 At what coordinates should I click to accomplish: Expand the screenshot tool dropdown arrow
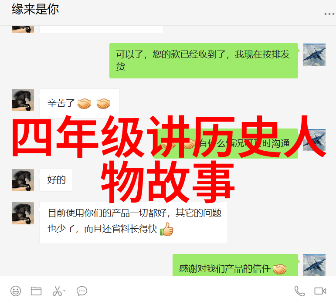(64, 291)
